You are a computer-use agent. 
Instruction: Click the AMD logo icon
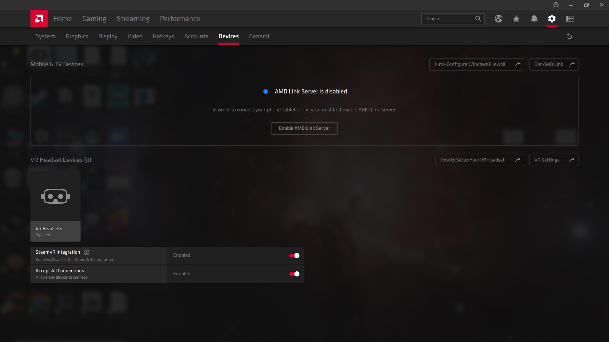[39, 18]
